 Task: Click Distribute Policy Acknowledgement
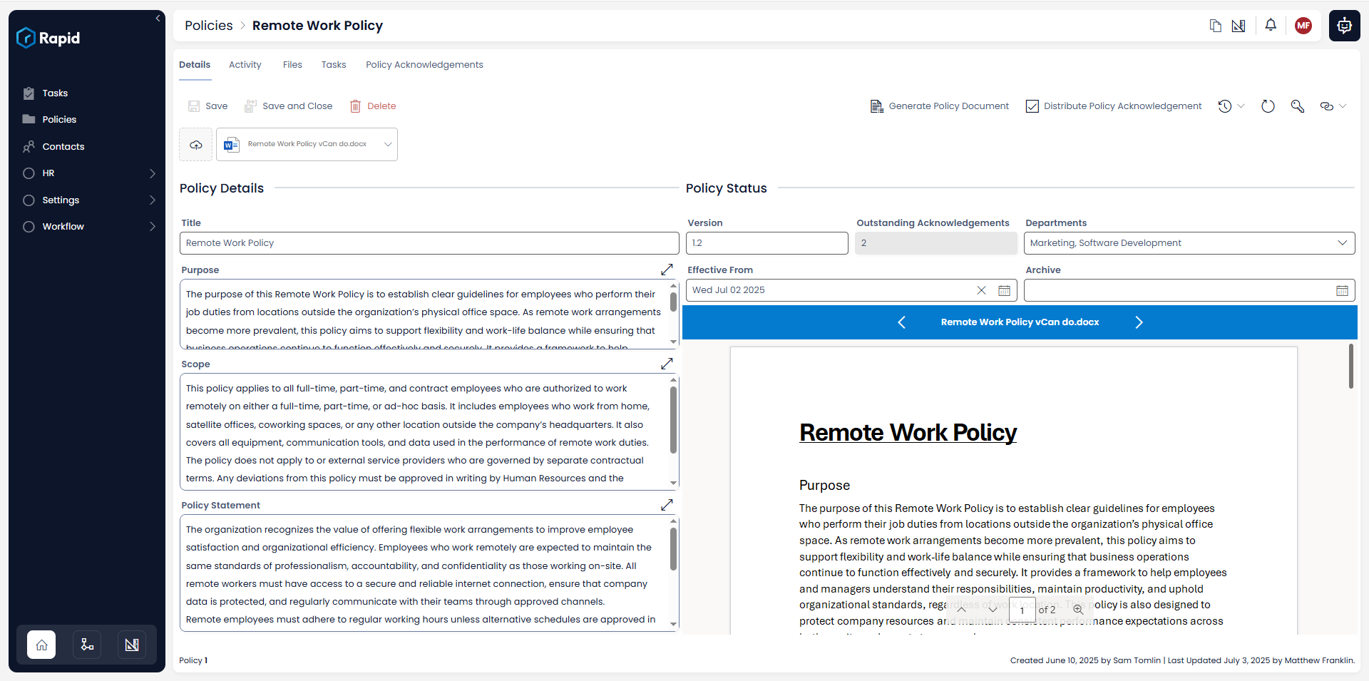coord(1114,106)
